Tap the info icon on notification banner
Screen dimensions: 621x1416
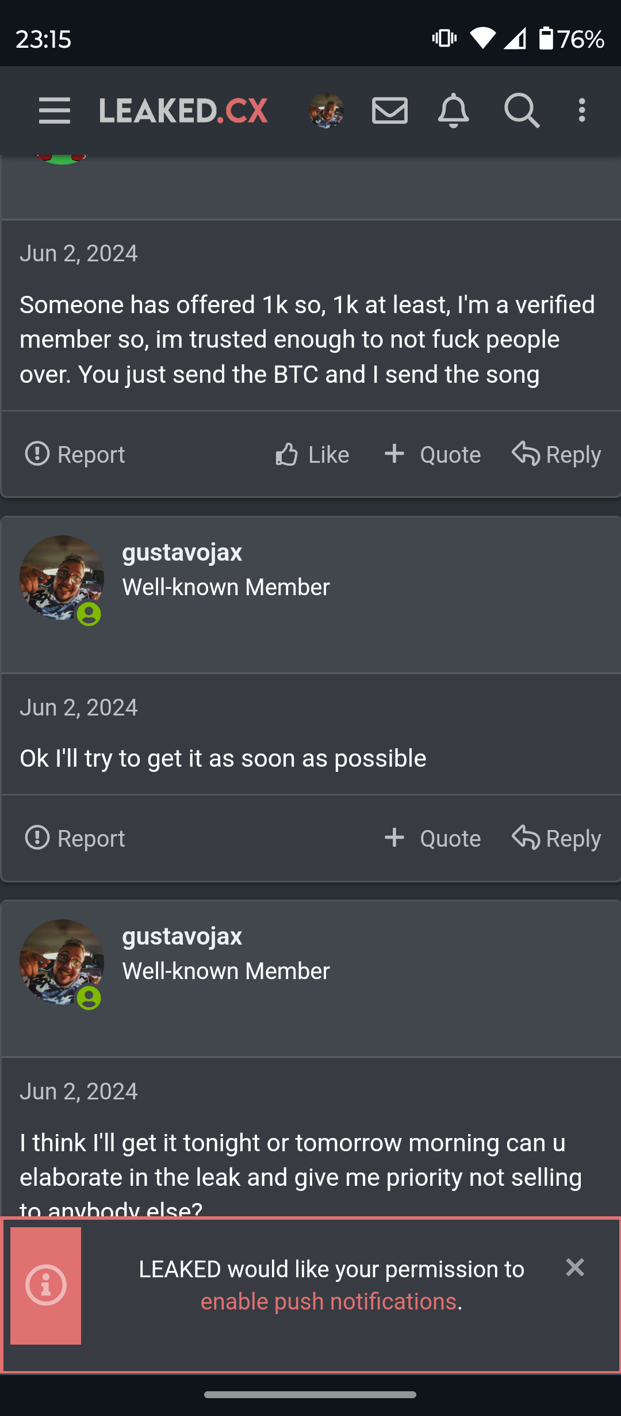click(46, 1286)
